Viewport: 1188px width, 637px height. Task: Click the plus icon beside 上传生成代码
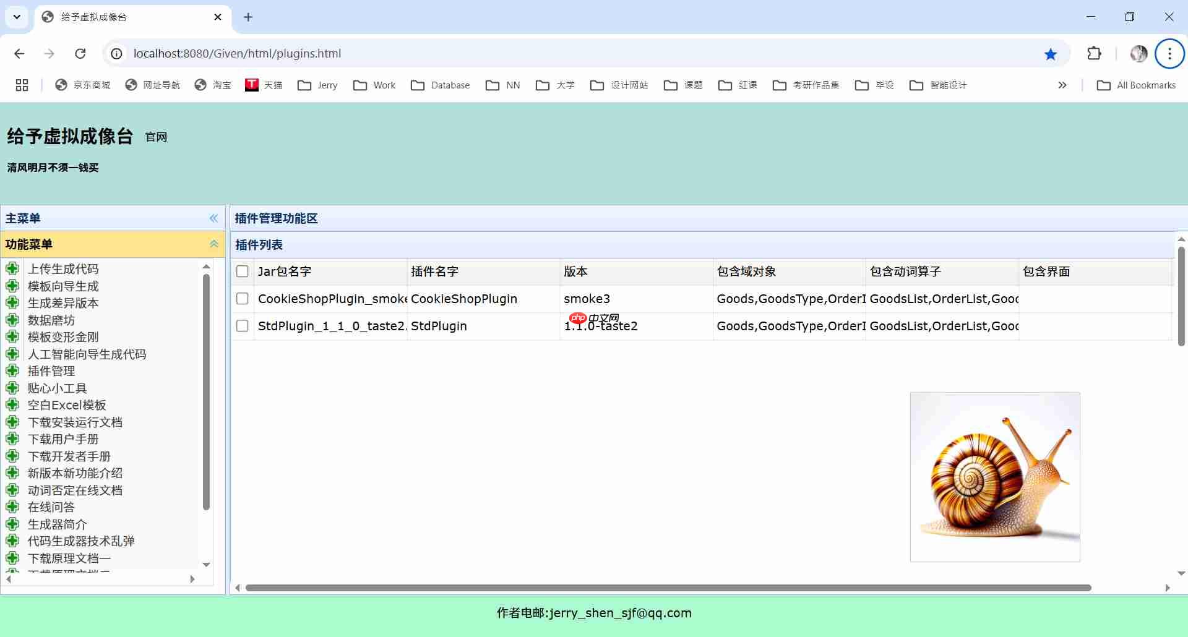tap(13, 268)
